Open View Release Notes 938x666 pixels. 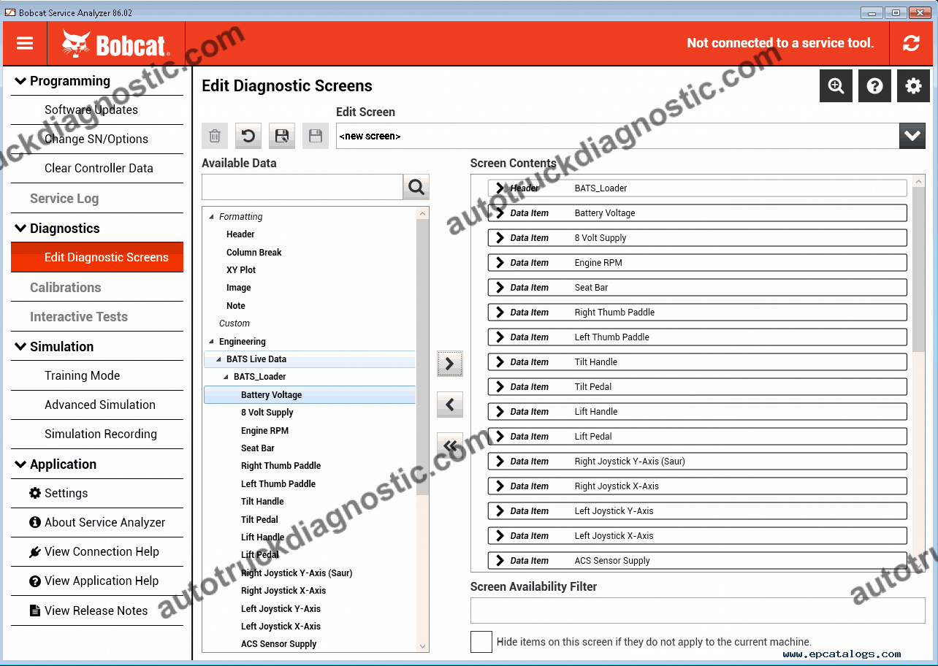pyautogui.click(x=102, y=610)
